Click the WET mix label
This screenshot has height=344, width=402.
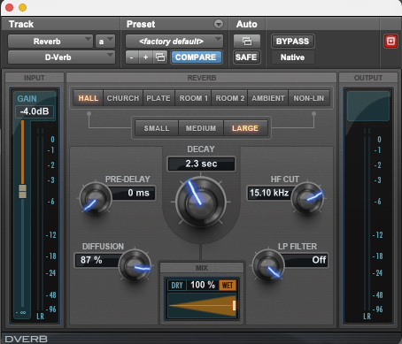coord(228,286)
